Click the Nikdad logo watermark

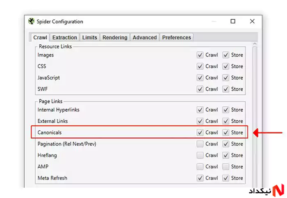coord(266,190)
